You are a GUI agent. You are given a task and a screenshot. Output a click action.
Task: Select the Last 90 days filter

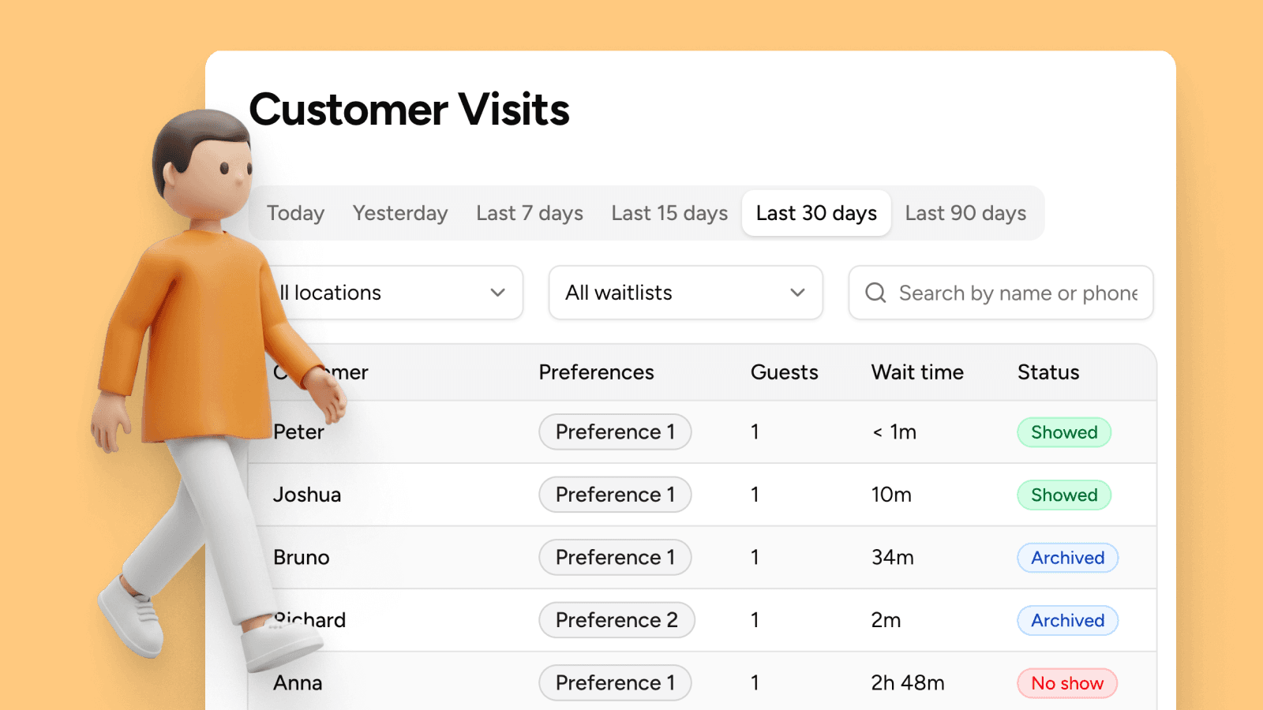tap(965, 212)
